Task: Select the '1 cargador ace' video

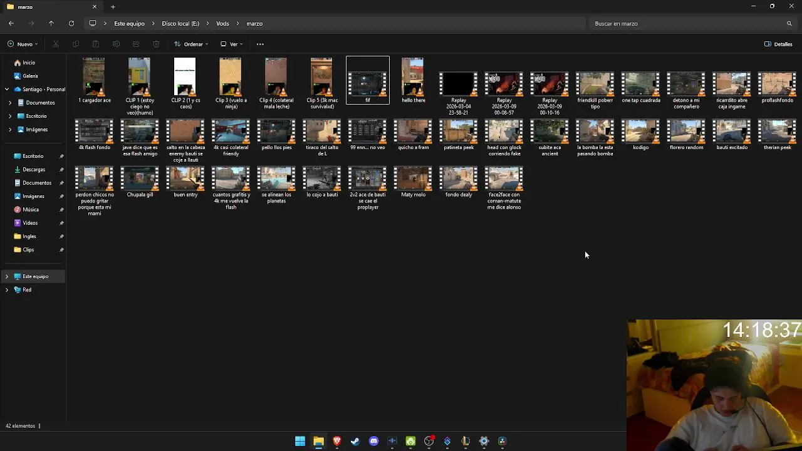Action: [x=95, y=81]
